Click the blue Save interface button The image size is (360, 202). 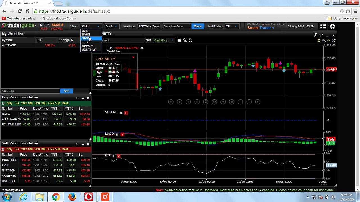coord(198,26)
